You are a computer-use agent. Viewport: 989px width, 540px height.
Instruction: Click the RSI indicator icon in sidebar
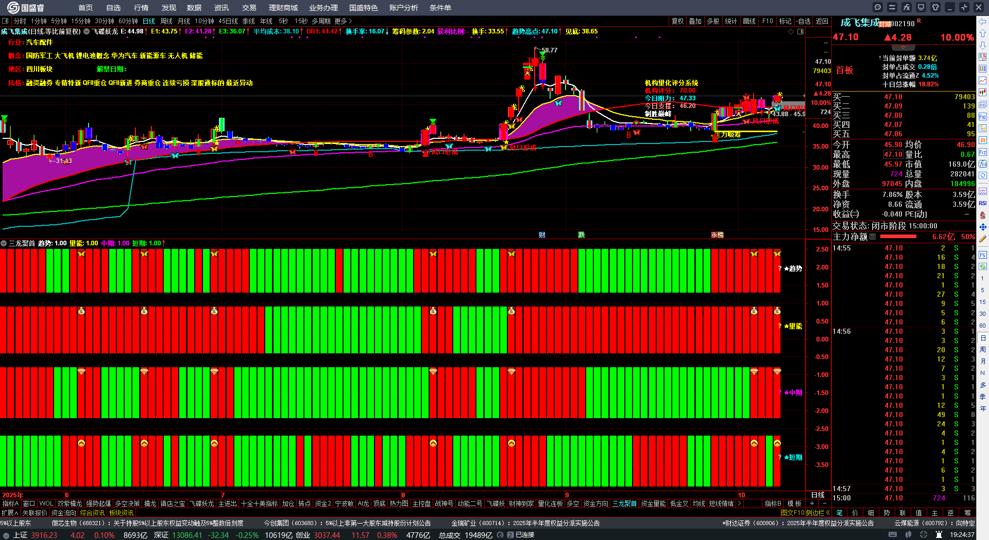(983, 203)
